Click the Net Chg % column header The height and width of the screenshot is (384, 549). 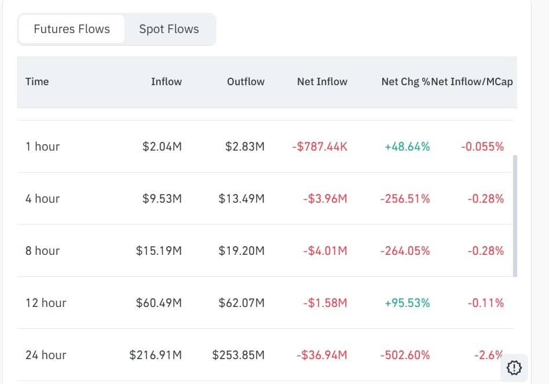coord(405,82)
